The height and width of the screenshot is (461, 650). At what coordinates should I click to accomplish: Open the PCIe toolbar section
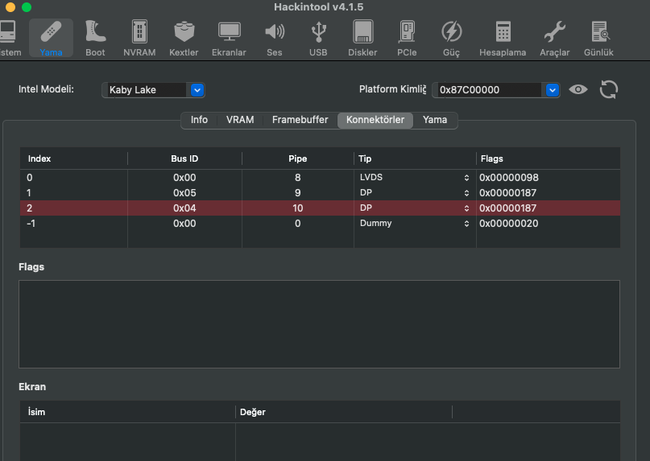(x=407, y=39)
